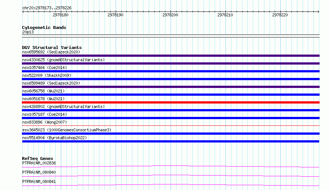Click the nsv6051678 (Wu2021) label
Image resolution: width=330 pixels, height=190 pixels.
(x=43, y=99)
